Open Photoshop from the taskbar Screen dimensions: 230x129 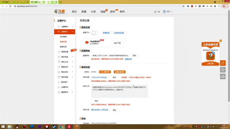click(x=32, y=126)
